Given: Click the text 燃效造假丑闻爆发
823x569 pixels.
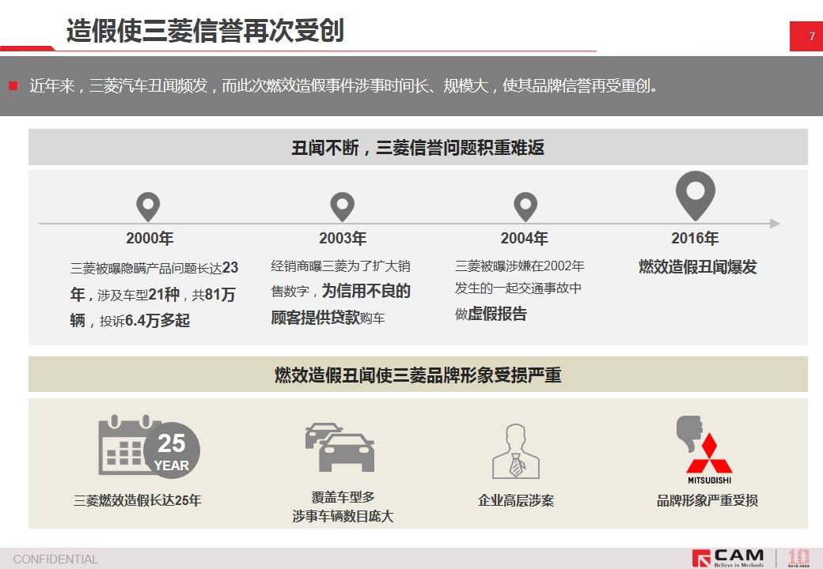Looking at the screenshot, I should point(697,266).
